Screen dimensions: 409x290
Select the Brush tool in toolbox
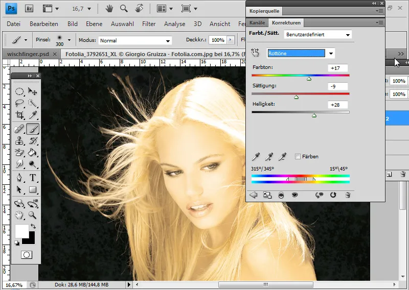point(33,129)
